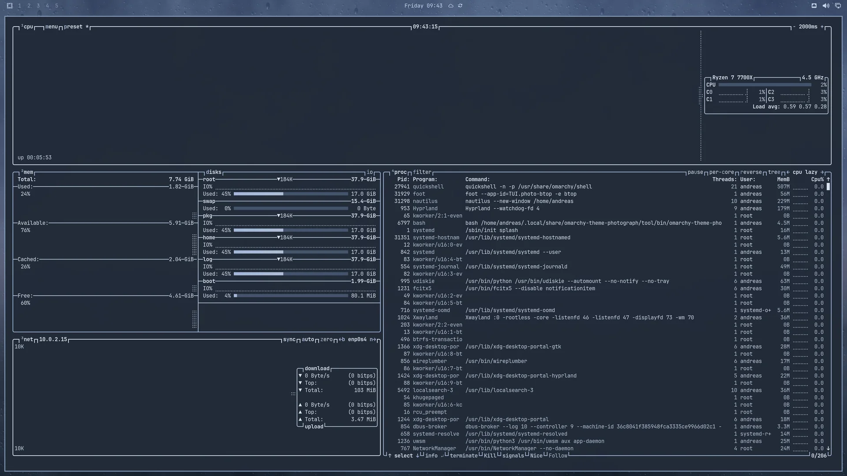The width and height of the screenshot is (847, 476).
Task: Click the refresh update icon beside clock
Action: coord(460,6)
